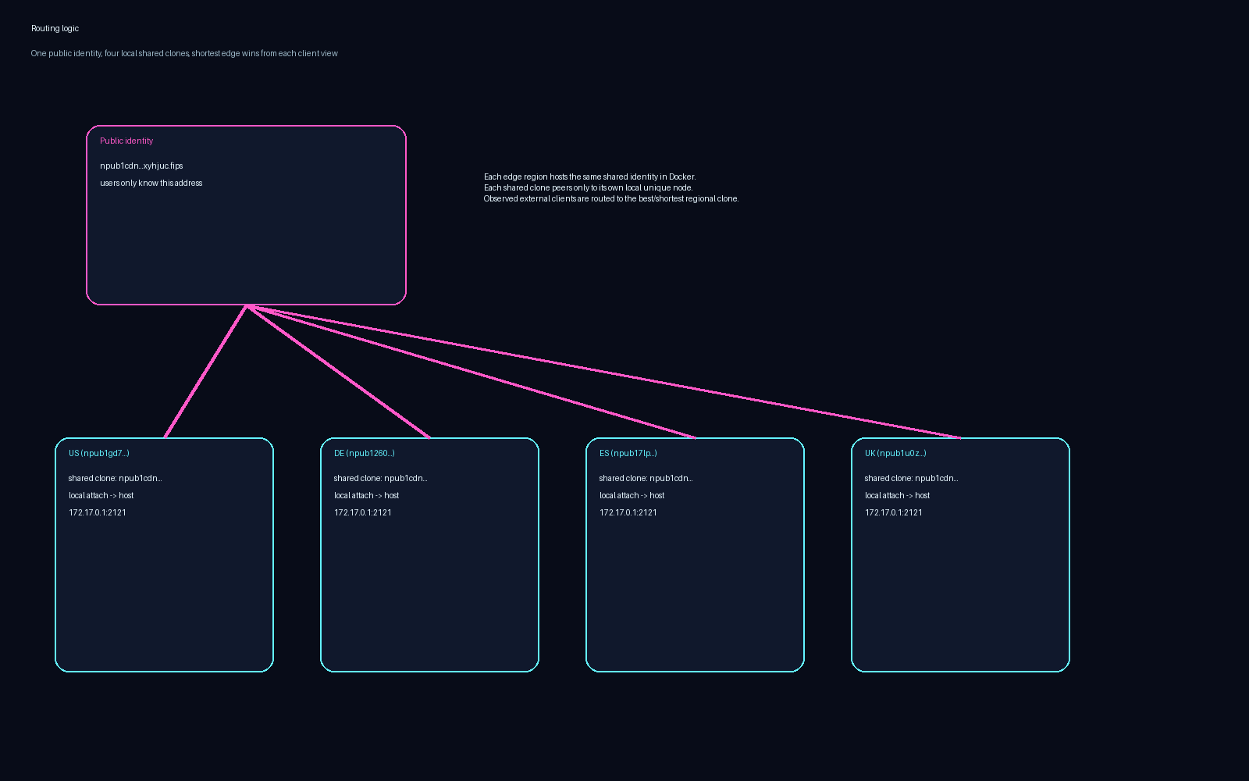
Task: Click the subtitle about shortest edge wins
Action: 184,53
